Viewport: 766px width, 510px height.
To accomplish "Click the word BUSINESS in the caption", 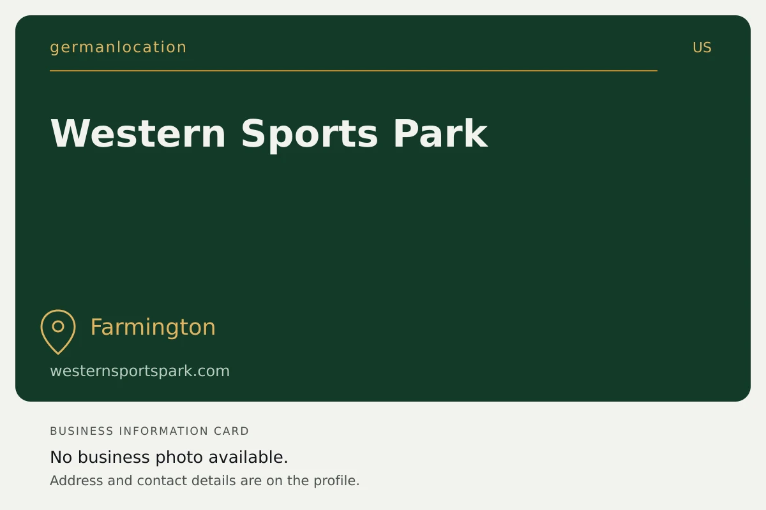I will [x=82, y=431].
